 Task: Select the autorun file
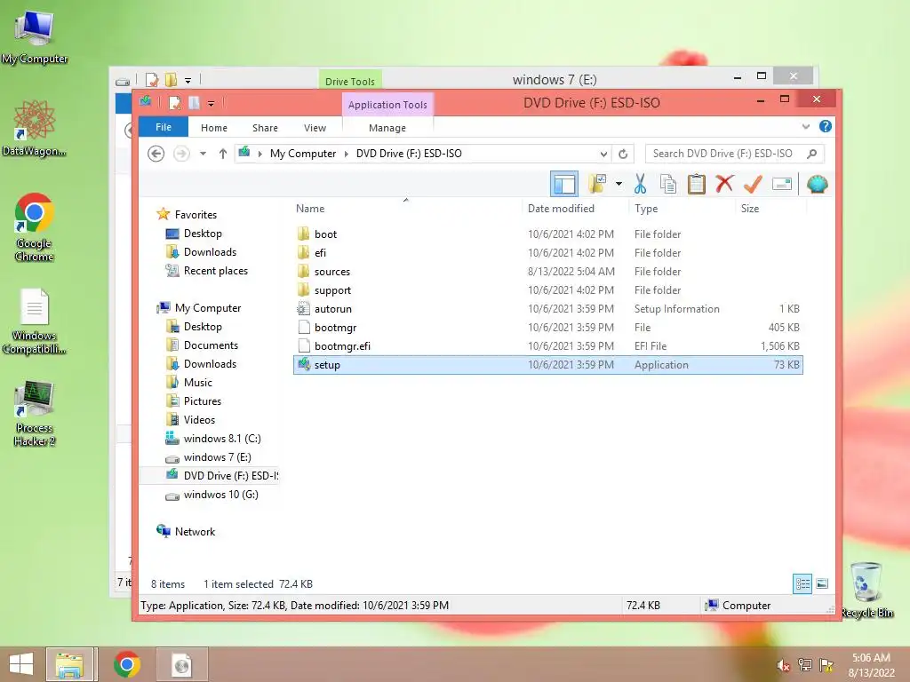point(548,308)
